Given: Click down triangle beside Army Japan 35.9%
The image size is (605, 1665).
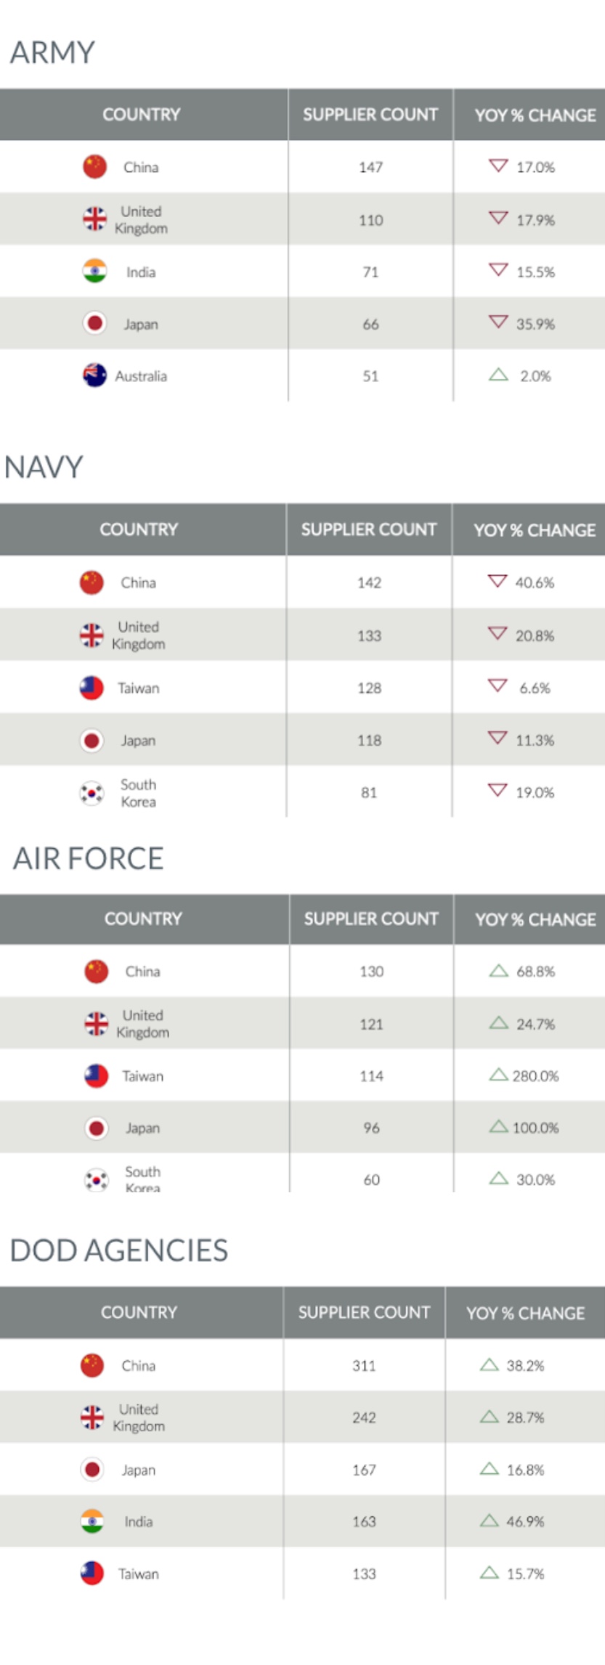Looking at the screenshot, I should click(x=498, y=322).
